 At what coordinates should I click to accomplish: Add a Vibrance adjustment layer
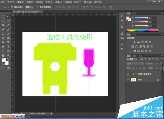point(150,42)
